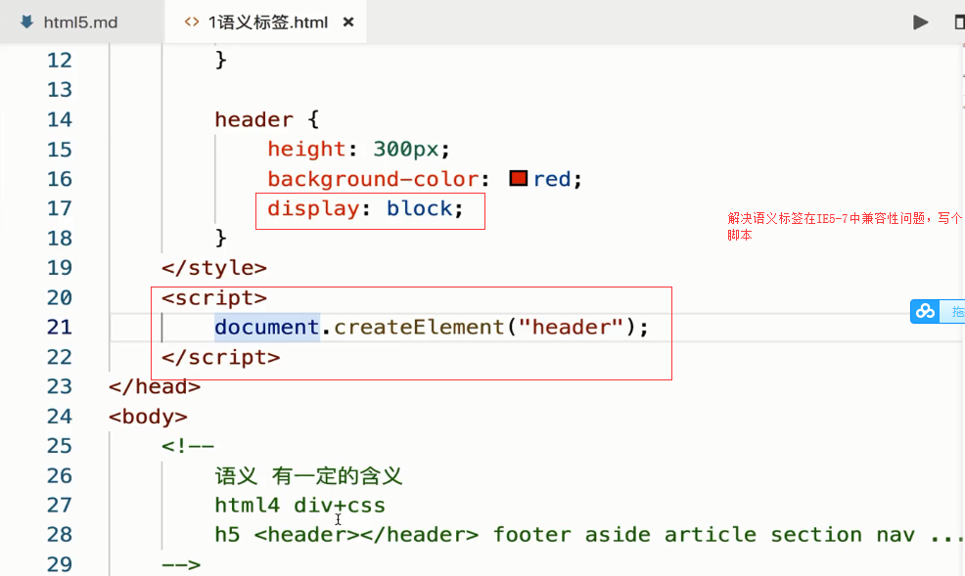Click the closing </script> tag
Screen dimensions: 965x576
[x=221, y=357]
